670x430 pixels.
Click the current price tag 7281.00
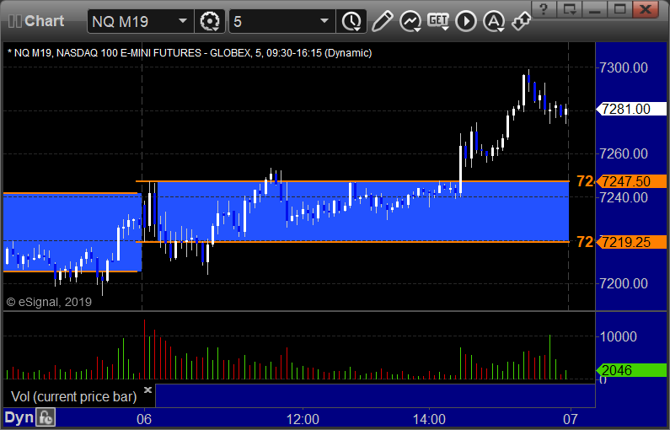pos(631,109)
